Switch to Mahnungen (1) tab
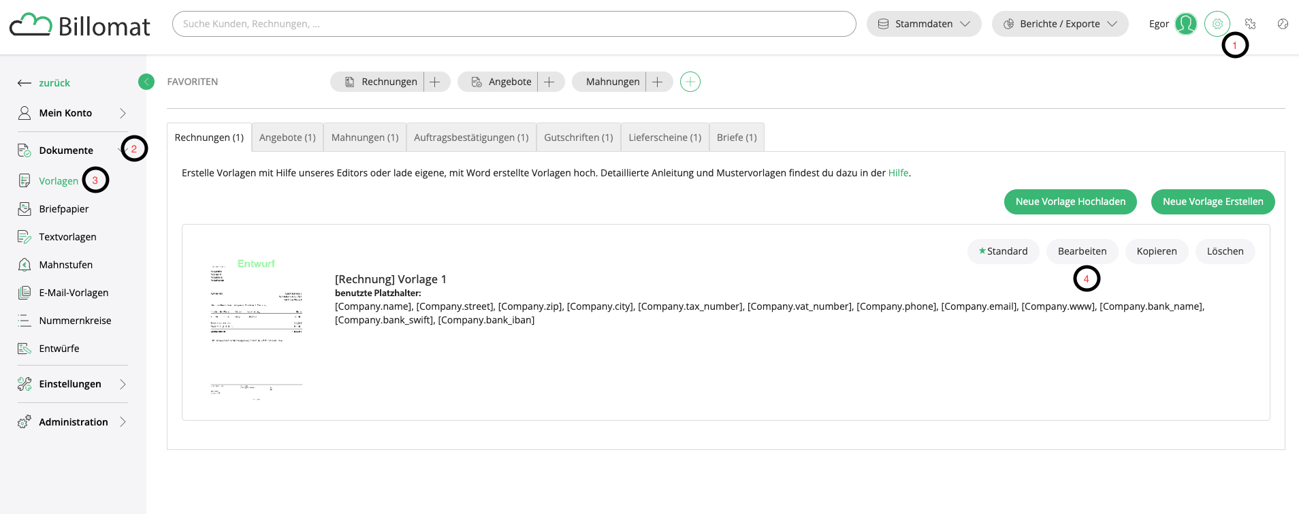Screen dimensions: 1299x514 pyautogui.click(x=365, y=138)
